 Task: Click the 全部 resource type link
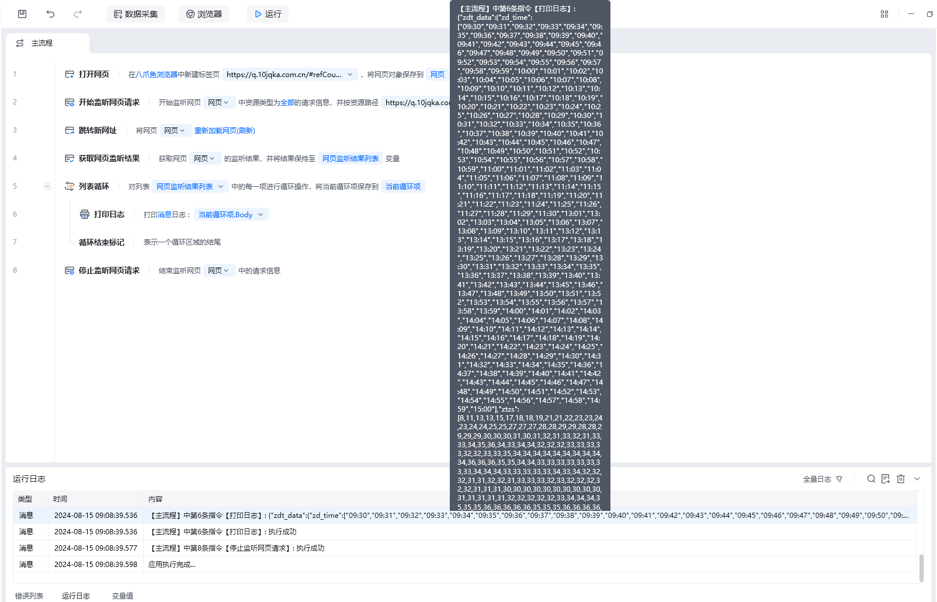287,102
